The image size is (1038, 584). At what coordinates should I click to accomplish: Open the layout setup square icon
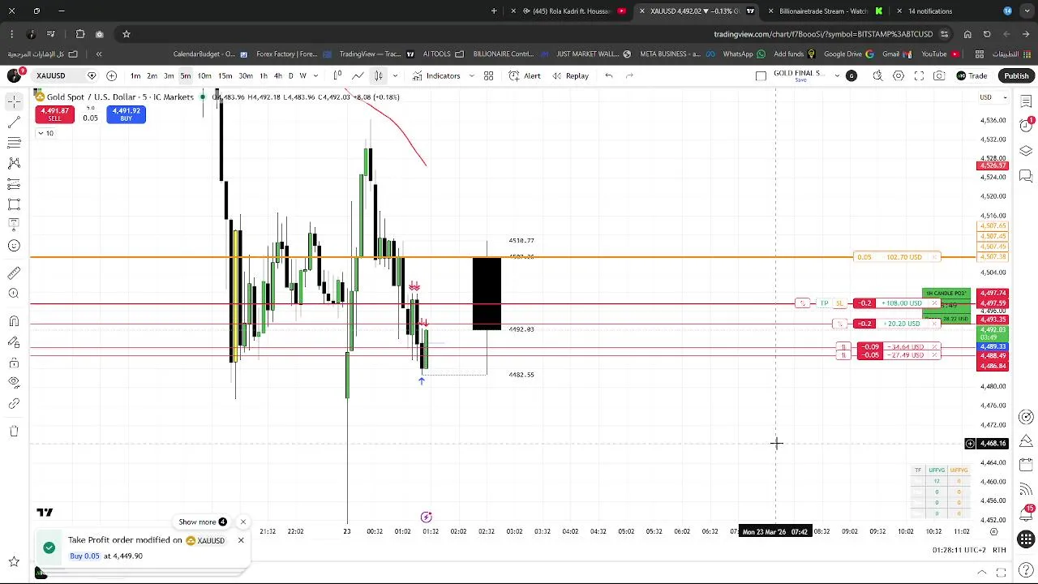761,75
